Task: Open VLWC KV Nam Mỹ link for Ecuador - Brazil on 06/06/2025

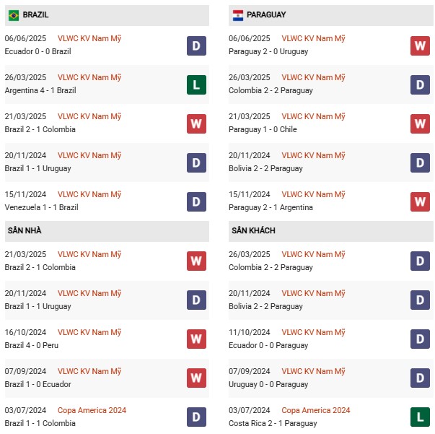Action: pyautogui.click(x=89, y=38)
